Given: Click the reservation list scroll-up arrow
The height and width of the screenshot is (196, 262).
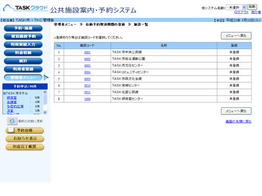Looking at the screenshot, I should pyautogui.click(x=45, y=92).
